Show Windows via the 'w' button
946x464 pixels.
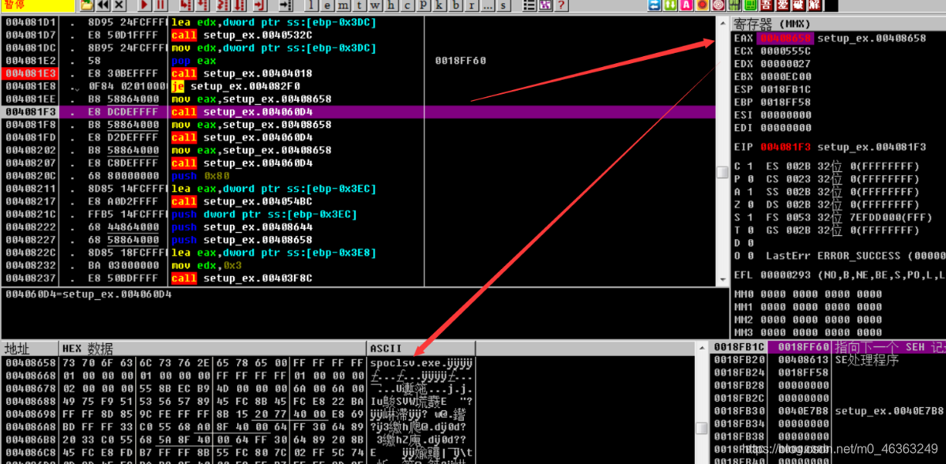pyautogui.click(x=375, y=6)
